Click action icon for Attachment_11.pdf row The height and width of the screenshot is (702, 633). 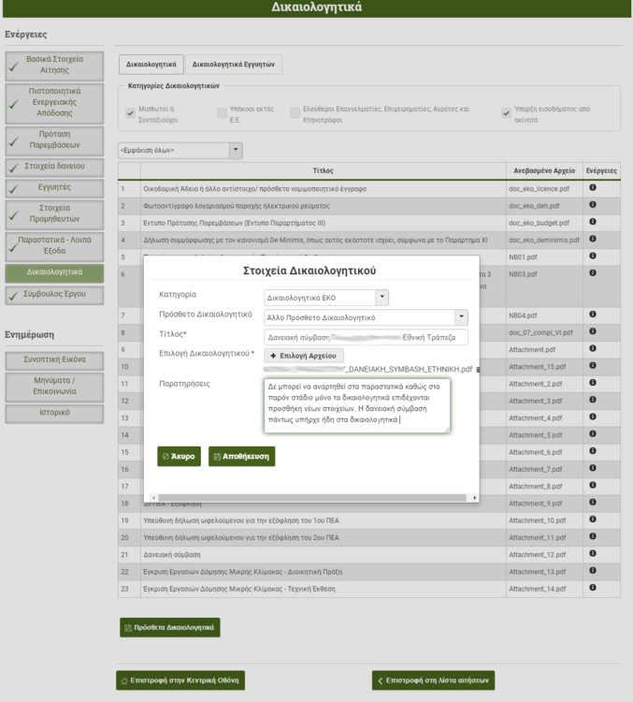pyautogui.click(x=593, y=536)
